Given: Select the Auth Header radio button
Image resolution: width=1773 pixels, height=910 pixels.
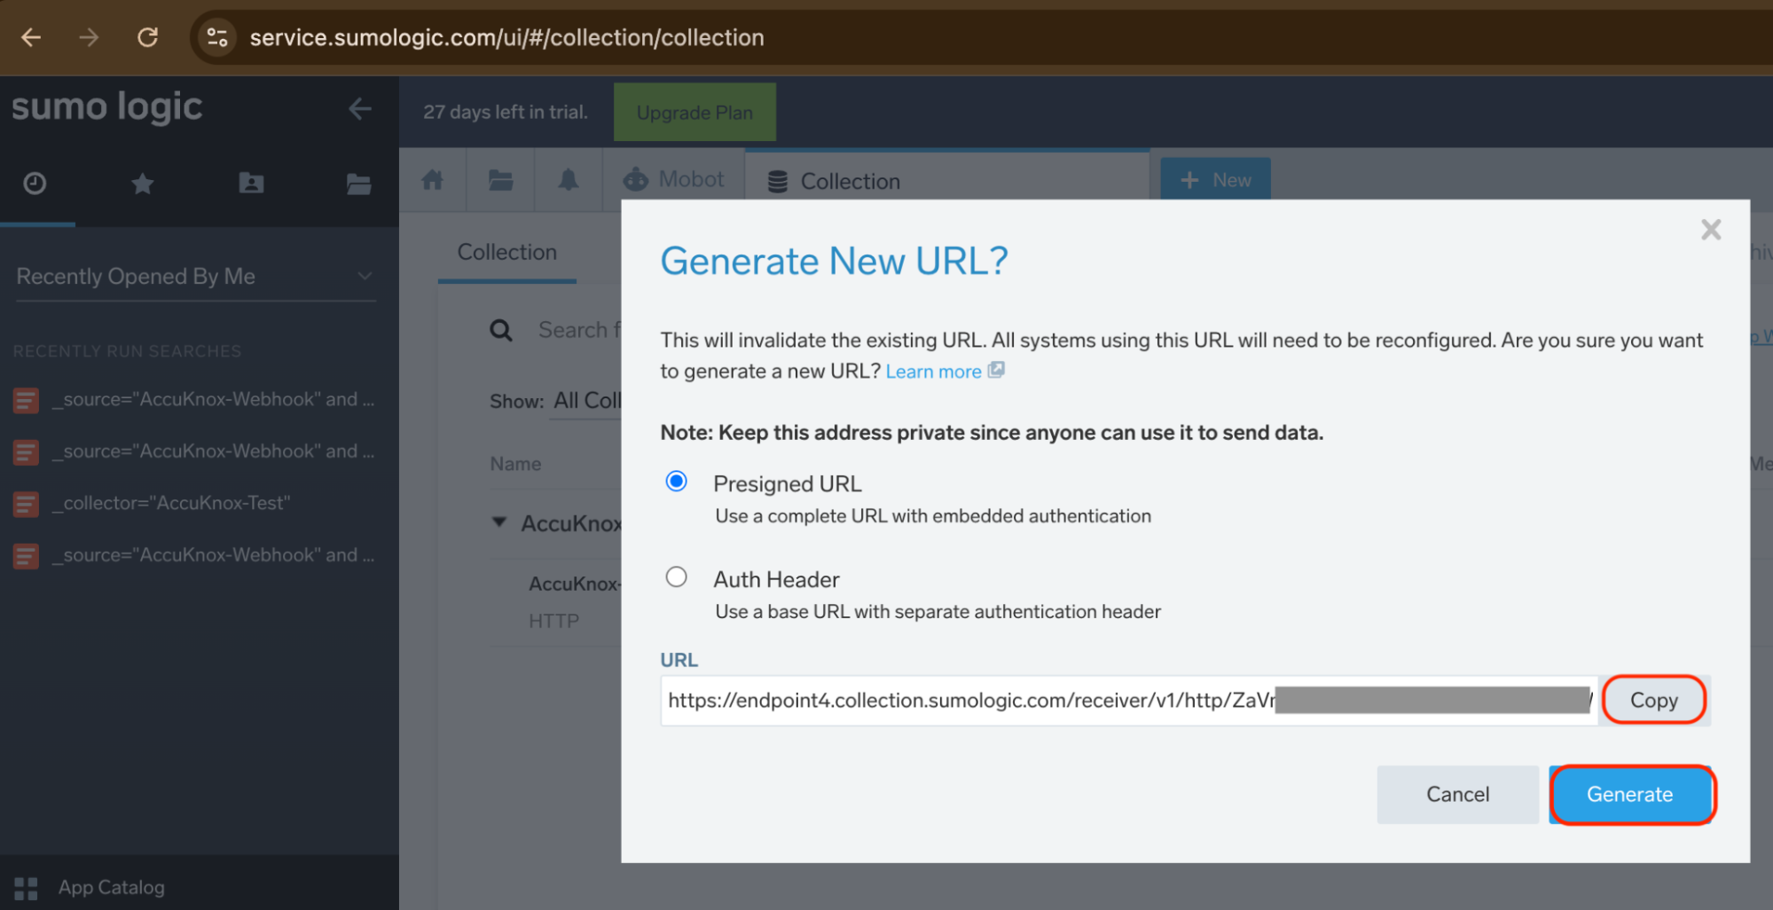Looking at the screenshot, I should coord(677,577).
